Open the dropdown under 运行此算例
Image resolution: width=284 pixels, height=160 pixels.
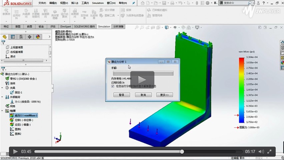coord(64,21)
